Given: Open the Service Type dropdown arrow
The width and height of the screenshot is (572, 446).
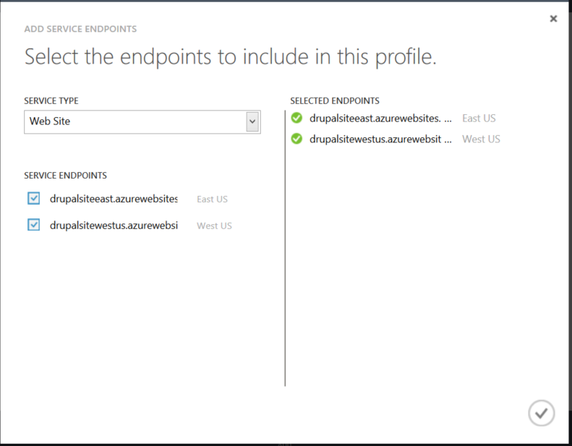Looking at the screenshot, I should 252,121.
